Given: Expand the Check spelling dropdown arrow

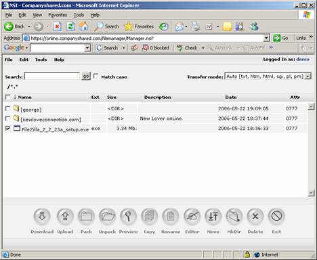Looking at the screenshot, I should click(x=203, y=48).
